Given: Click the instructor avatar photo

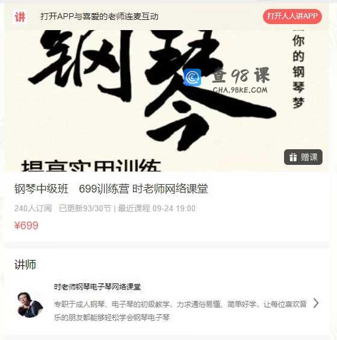Looking at the screenshot, I should [29, 304].
